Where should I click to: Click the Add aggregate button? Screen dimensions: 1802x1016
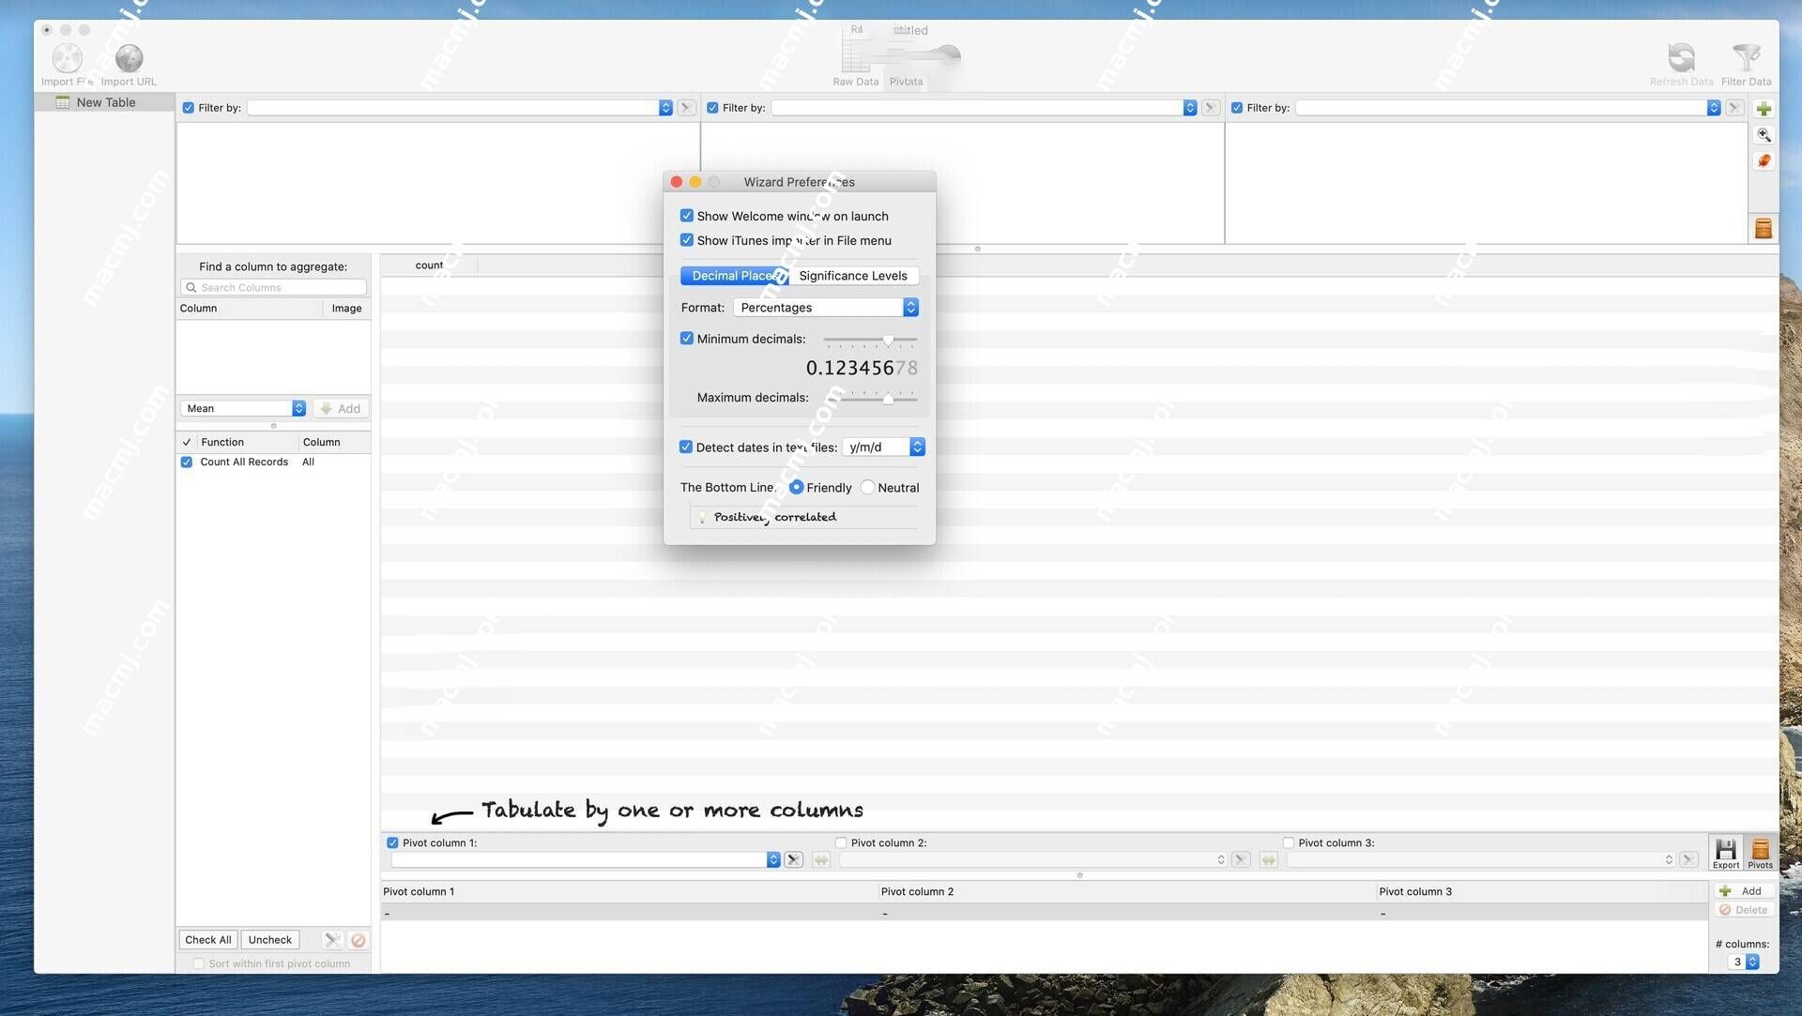pyautogui.click(x=340, y=408)
